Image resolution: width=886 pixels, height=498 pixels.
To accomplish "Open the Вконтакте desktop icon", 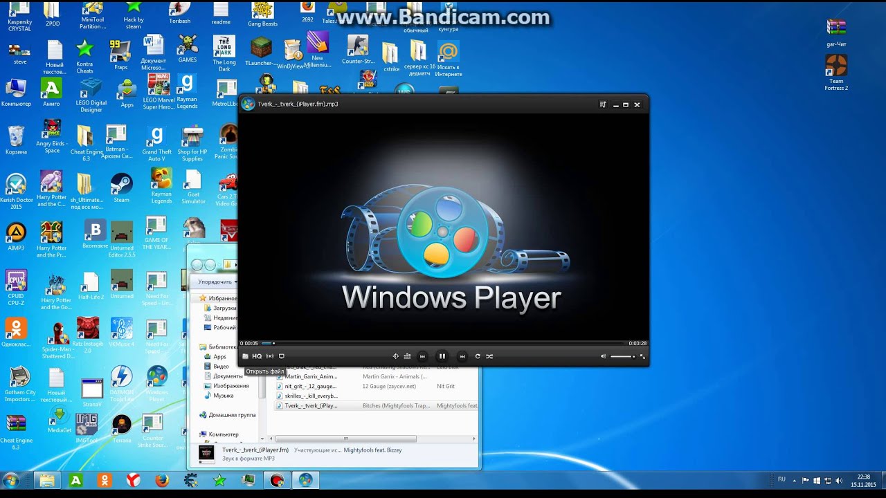I will (x=95, y=234).
